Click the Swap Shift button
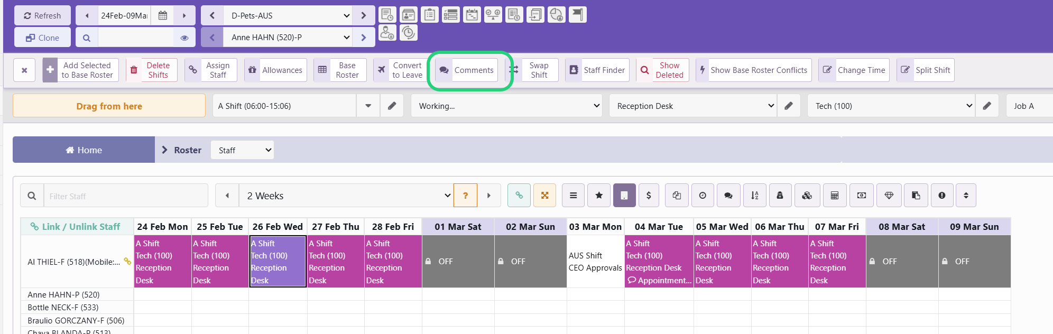Image resolution: width=1053 pixels, height=334 pixels. click(x=532, y=70)
